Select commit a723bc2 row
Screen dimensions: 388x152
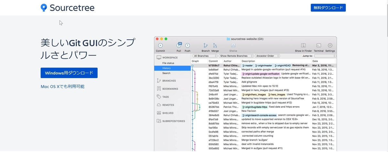pyautogui.click(x=264, y=140)
